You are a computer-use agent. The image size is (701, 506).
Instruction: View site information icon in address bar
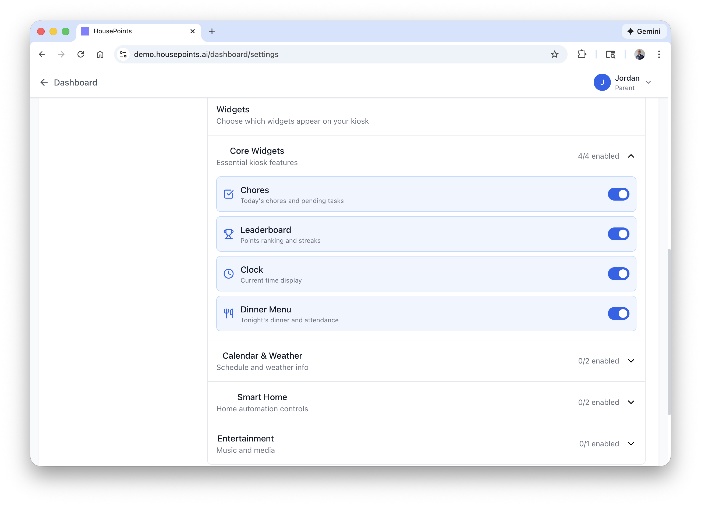123,54
